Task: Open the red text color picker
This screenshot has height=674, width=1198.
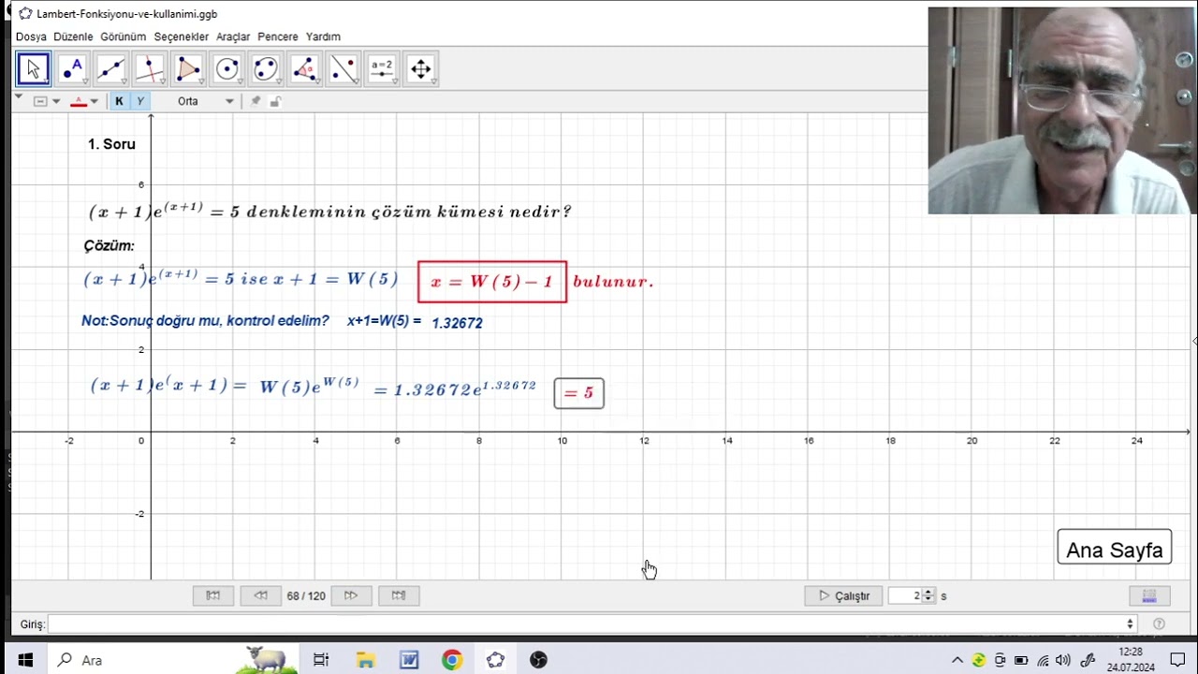Action: 84,101
